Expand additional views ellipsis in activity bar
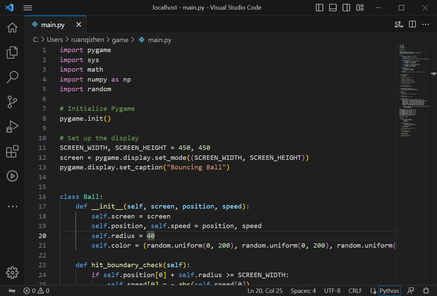Image resolution: width=437 pixels, height=296 pixels. click(x=12, y=206)
